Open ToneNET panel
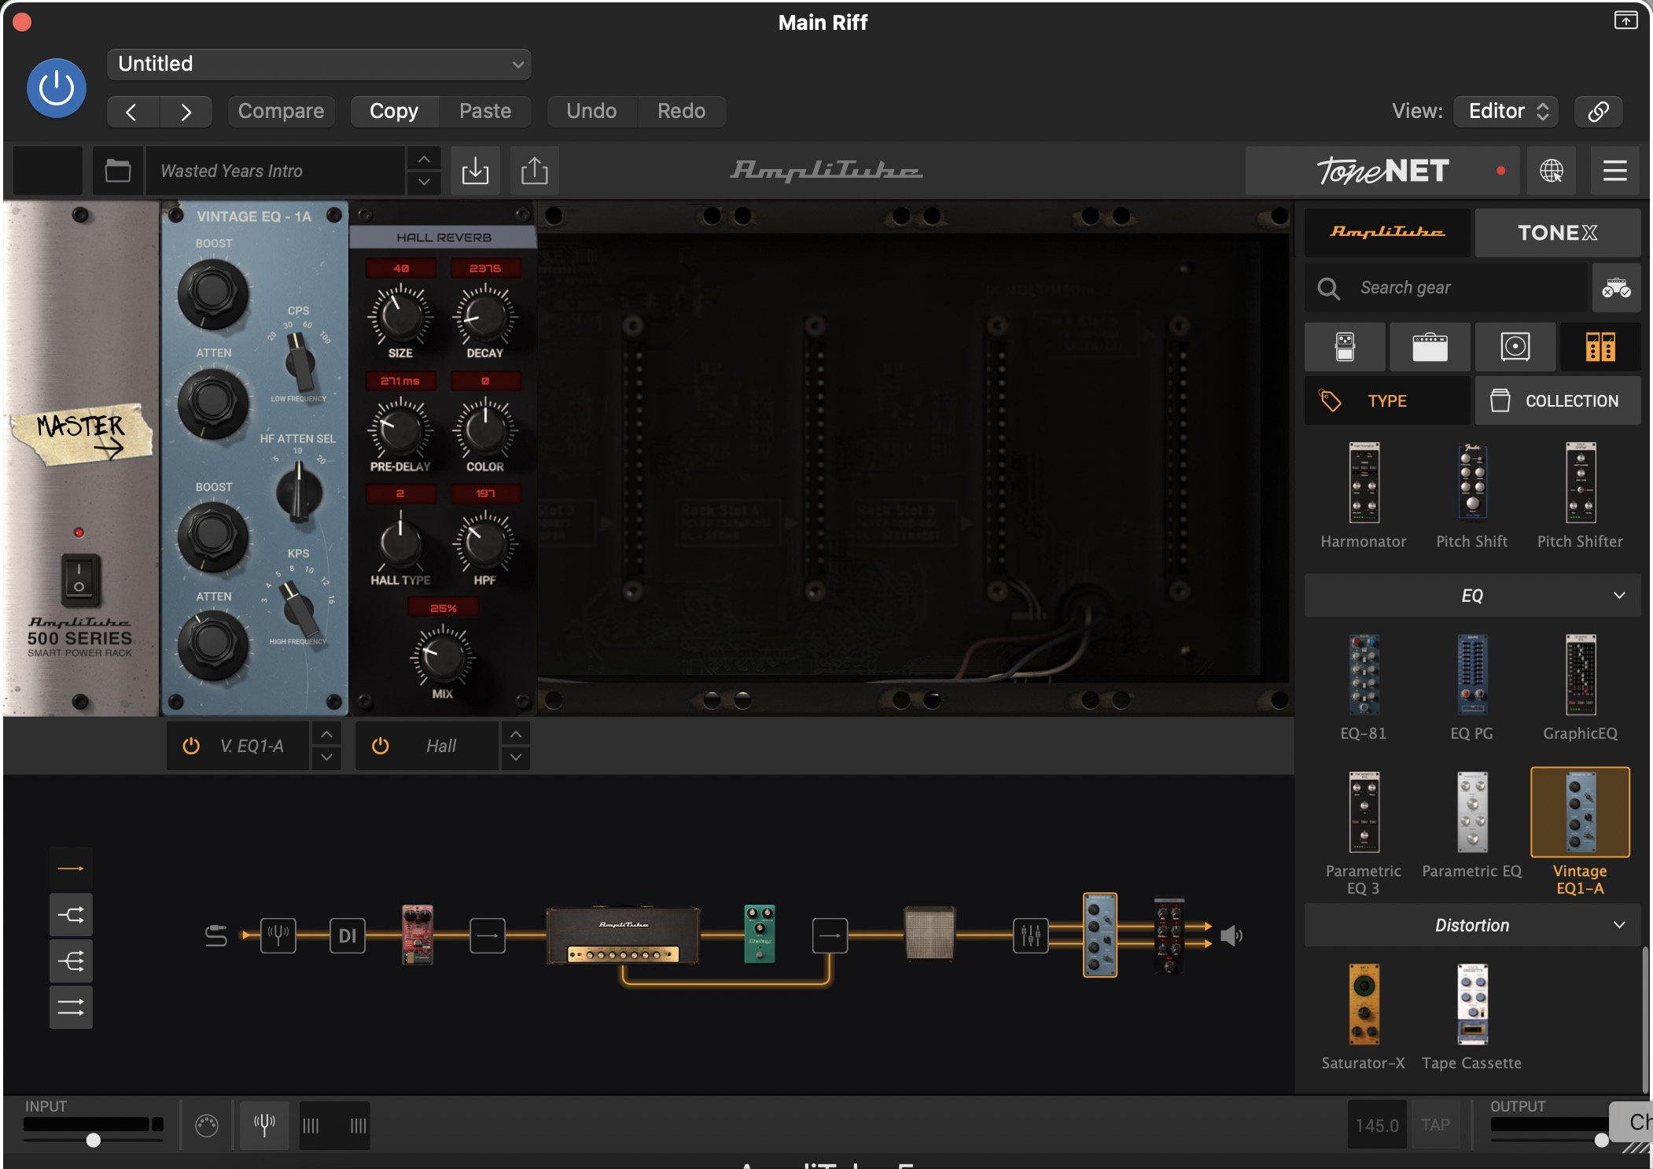 pyautogui.click(x=1384, y=171)
